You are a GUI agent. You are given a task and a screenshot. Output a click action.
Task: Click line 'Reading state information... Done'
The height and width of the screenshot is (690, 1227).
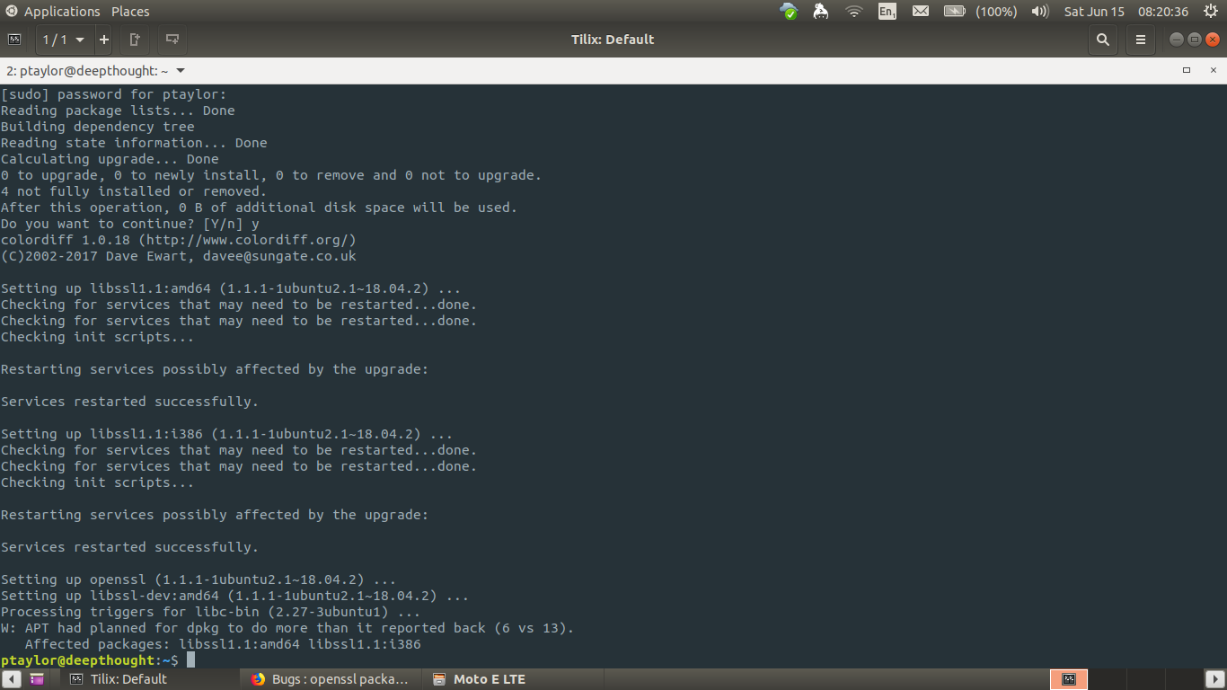coord(134,143)
